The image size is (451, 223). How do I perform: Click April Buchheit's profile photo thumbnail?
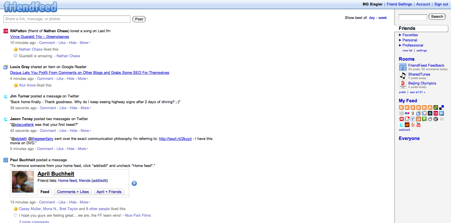[x=23, y=182]
